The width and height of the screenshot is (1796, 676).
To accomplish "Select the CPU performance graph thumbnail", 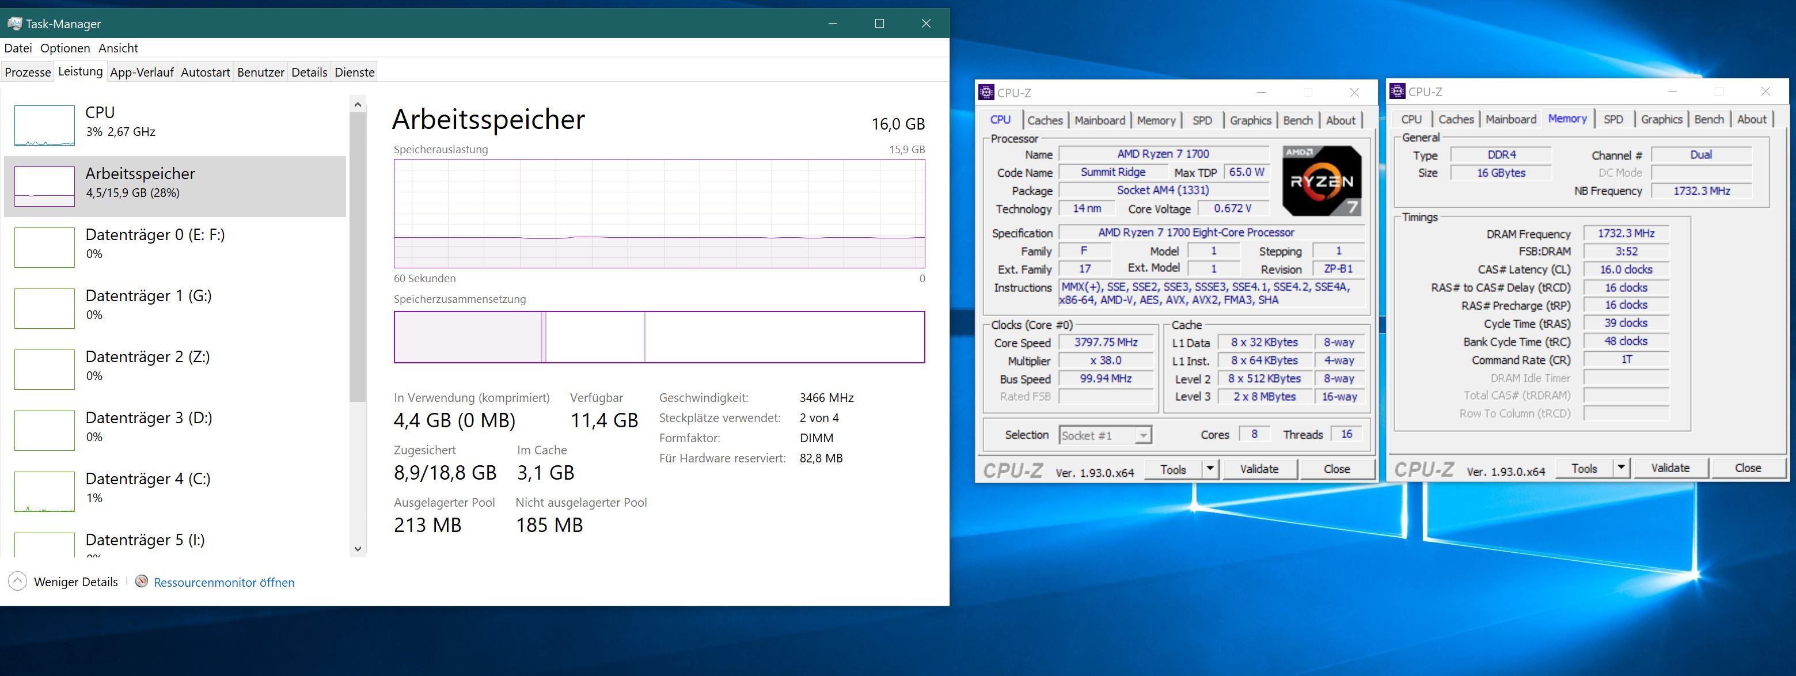I will [x=44, y=126].
